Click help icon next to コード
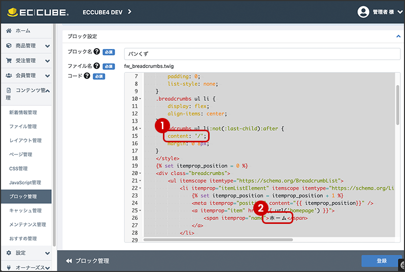The width and height of the screenshot is (405, 272). [87, 76]
